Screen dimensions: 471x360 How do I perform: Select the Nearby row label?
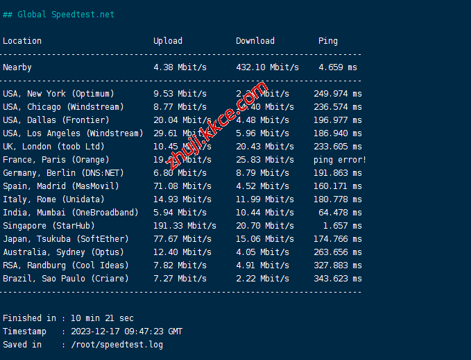pos(17,67)
